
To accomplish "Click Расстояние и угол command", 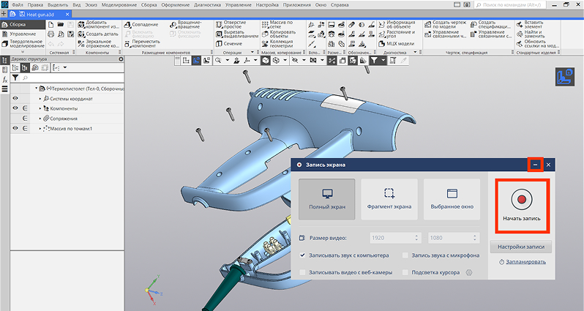I will coord(397,34).
